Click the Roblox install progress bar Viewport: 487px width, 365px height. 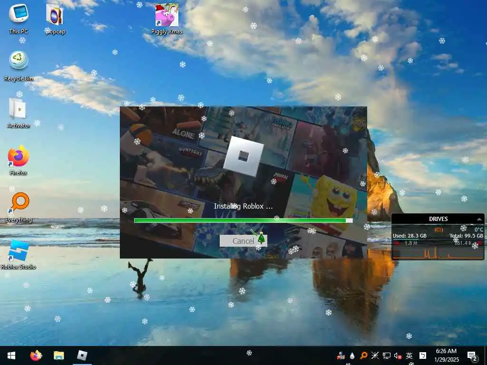[x=243, y=221]
